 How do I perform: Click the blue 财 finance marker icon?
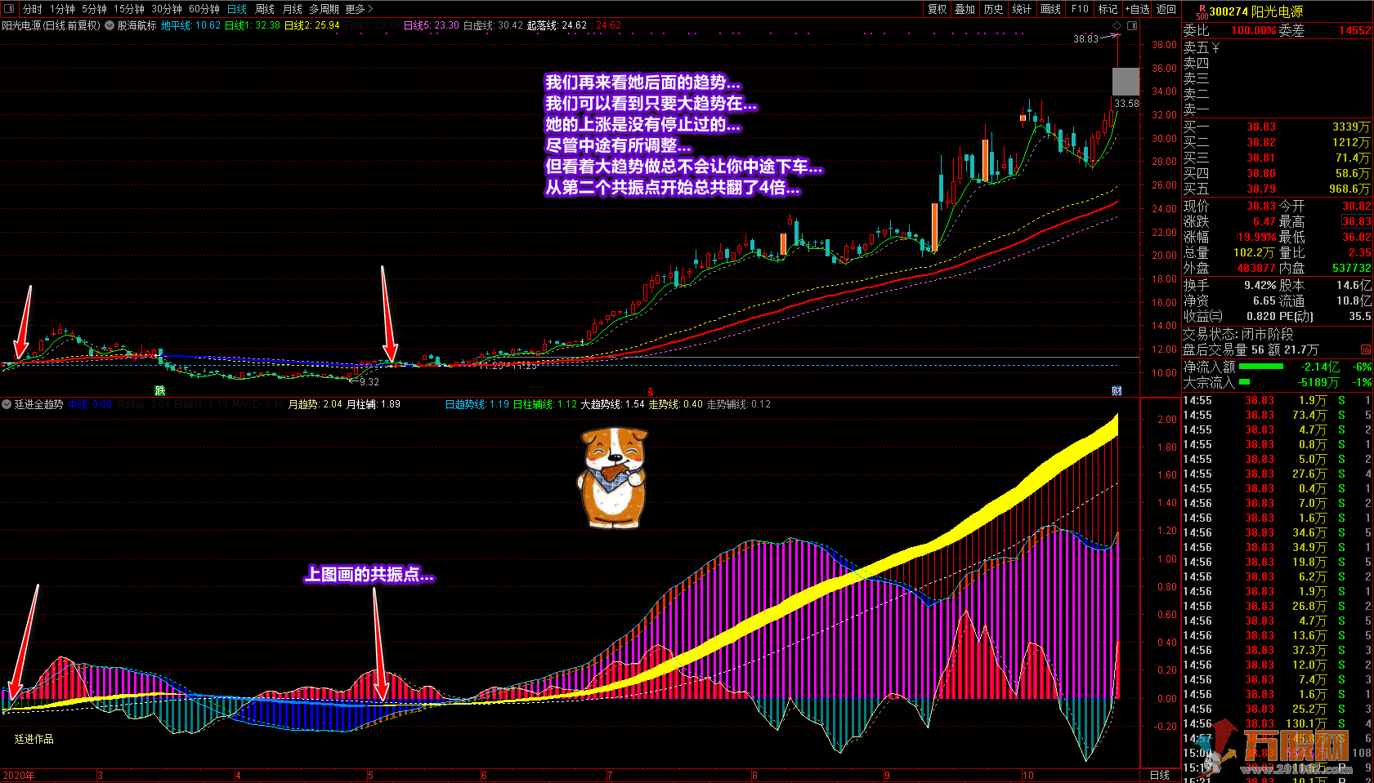1117,391
